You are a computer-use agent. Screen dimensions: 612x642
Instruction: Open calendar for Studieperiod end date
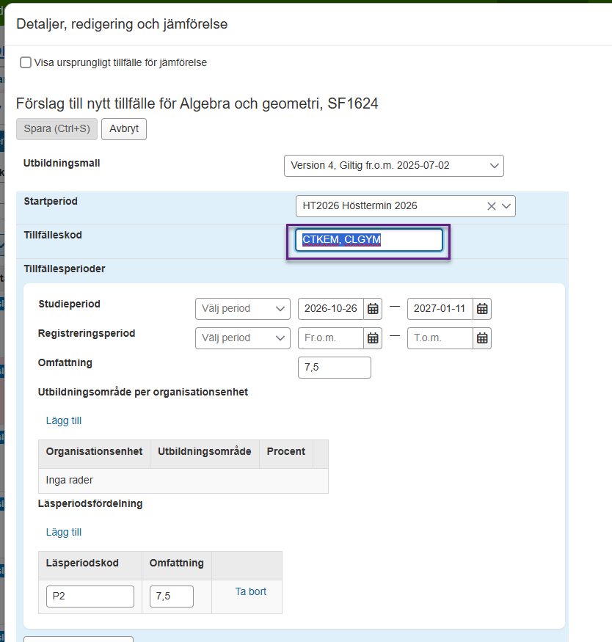(x=482, y=309)
